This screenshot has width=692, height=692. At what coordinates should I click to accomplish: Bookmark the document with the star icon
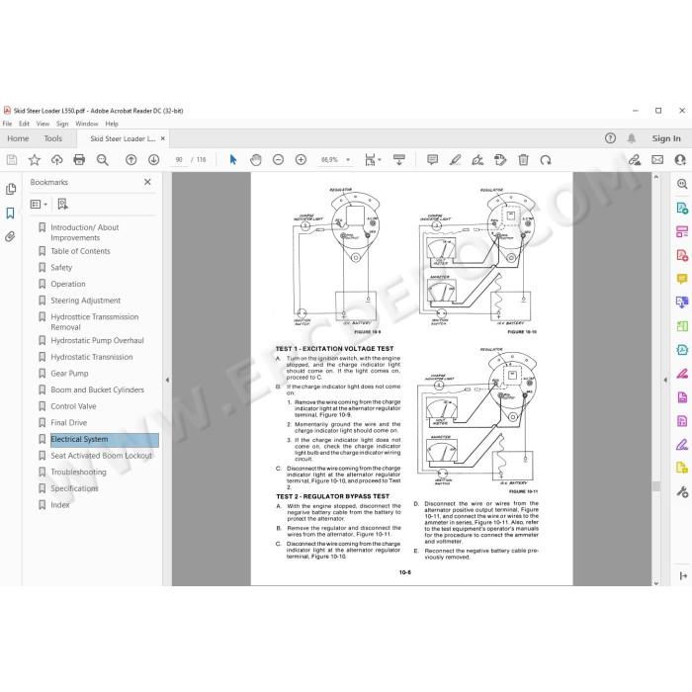point(34,160)
